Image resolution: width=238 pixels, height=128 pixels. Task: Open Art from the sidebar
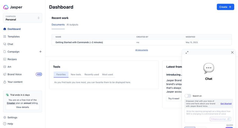click(x=9, y=67)
